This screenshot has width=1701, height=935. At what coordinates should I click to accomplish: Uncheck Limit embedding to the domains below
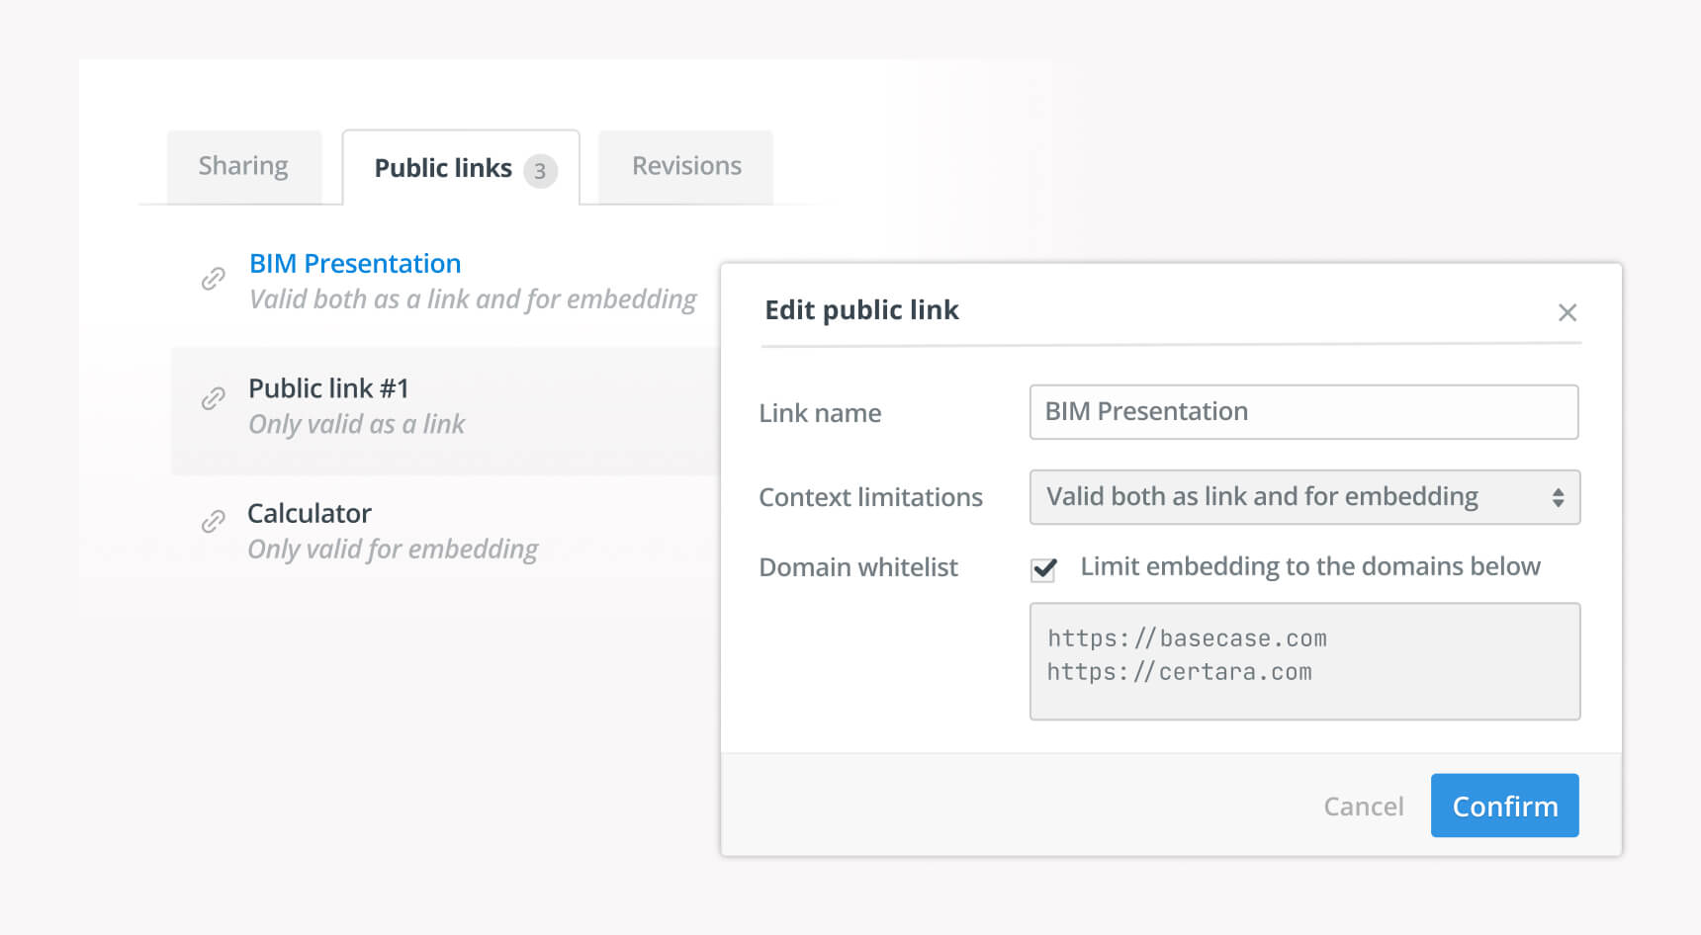[1043, 569]
